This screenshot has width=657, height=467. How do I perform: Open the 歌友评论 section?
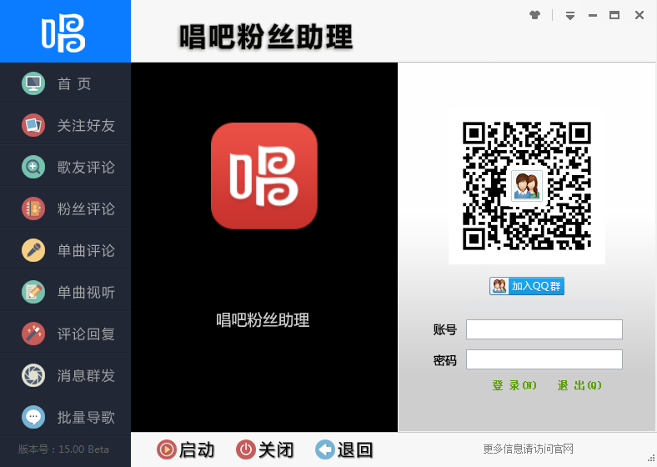65,167
